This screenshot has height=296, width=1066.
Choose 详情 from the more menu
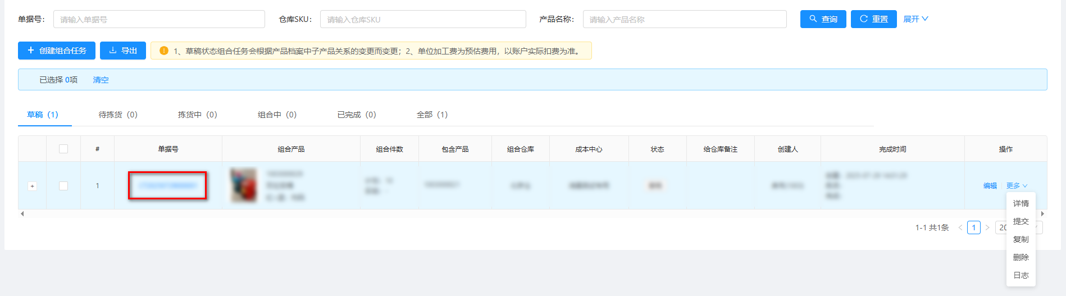tap(1021, 203)
